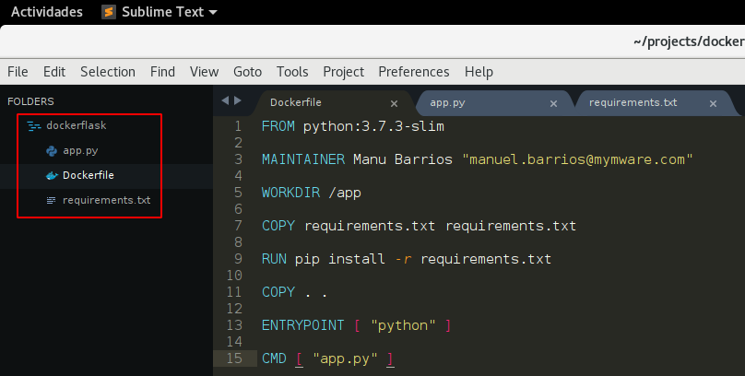Open the Preferences menu
Image resolution: width=745 pixels, height=376 pixels.
click(413, 71)
